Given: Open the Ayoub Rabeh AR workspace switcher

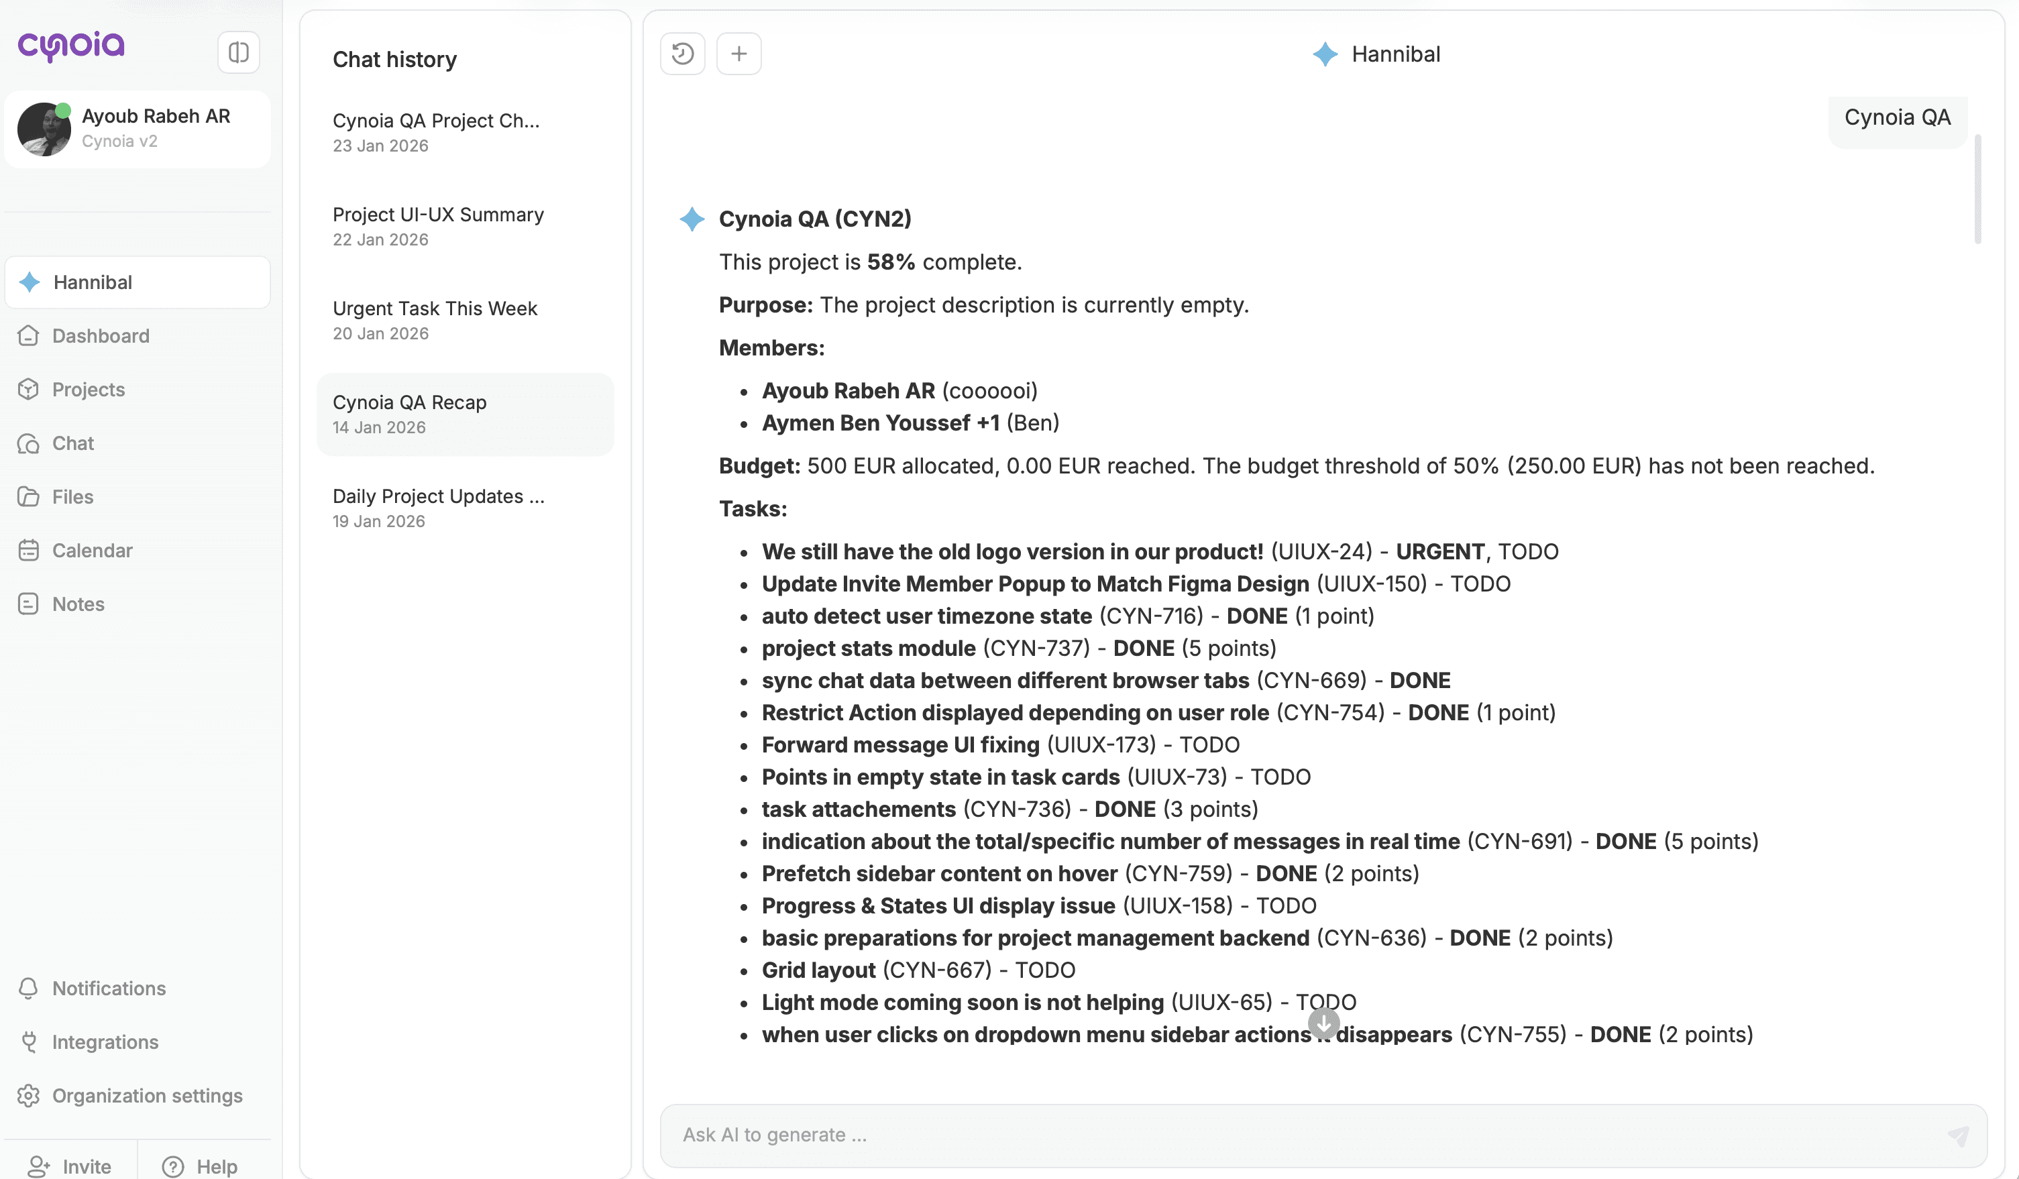Looking at the screenshot, I should (138, 128).
